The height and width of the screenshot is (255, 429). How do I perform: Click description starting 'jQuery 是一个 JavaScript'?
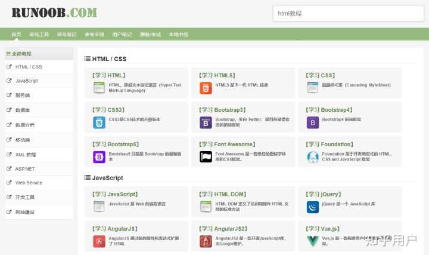pos(349,204)
